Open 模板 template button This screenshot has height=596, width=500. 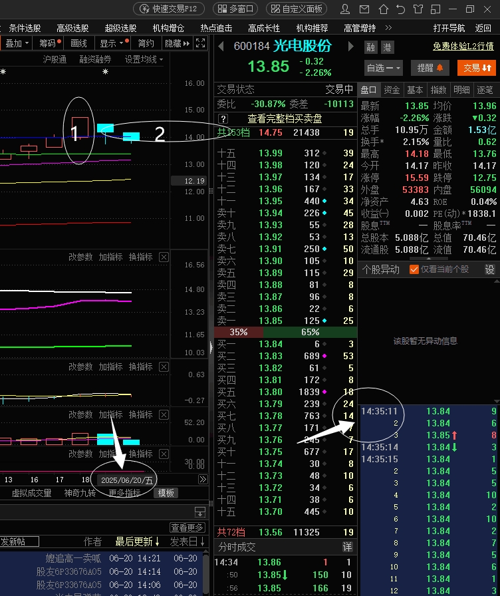[x=166, y=493]
